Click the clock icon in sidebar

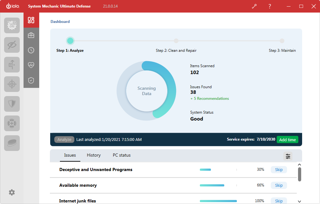point(31,50)
